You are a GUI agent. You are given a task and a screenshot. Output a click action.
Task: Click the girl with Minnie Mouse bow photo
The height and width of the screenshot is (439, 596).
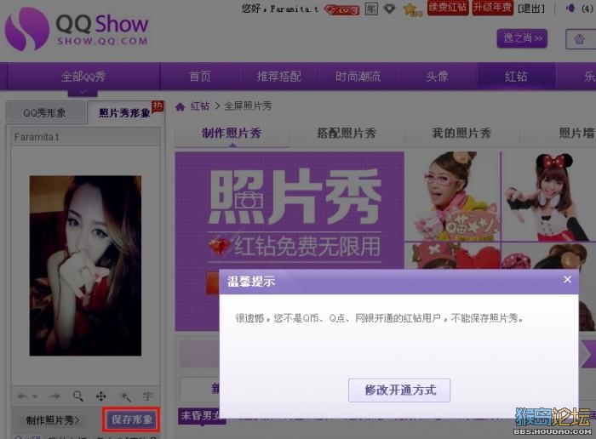[548, 196]
